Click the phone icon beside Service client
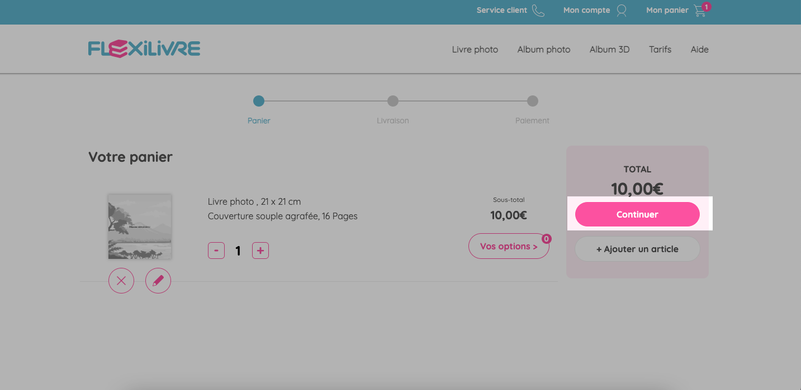The height and width of the screenshot is (390, 801). tap(538, 11)
